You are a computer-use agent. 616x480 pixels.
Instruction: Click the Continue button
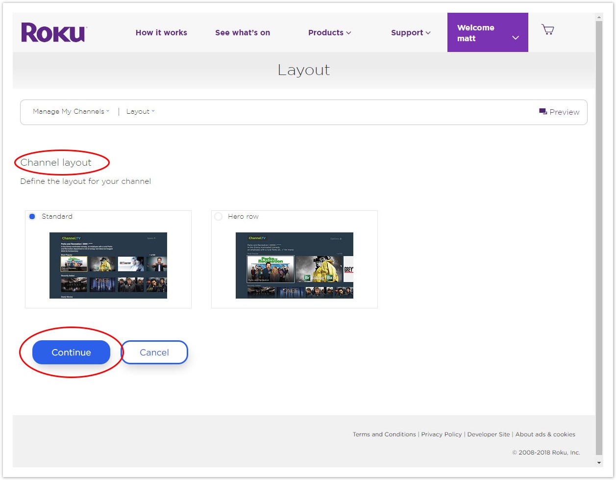(71, 353)
